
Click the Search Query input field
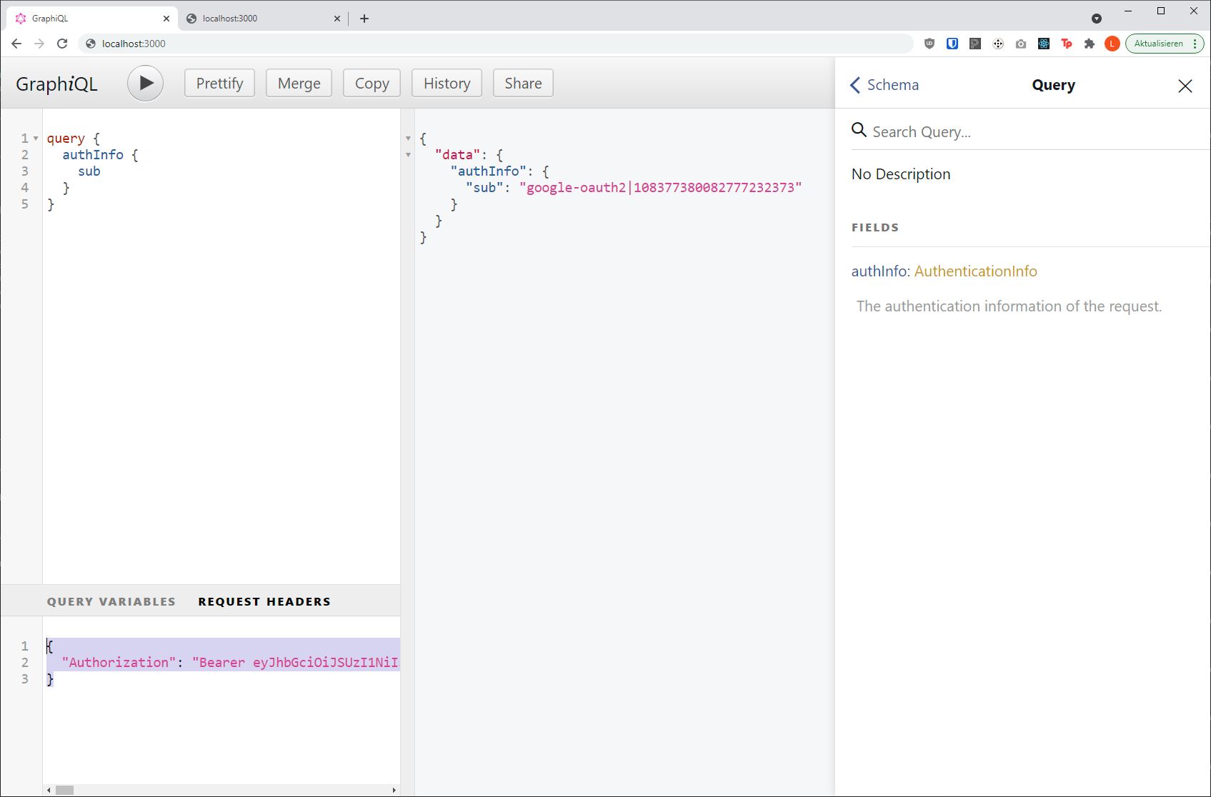point(943,131)
